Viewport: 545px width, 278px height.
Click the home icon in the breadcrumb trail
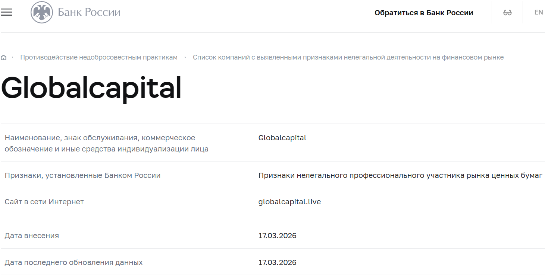[4, 57]
